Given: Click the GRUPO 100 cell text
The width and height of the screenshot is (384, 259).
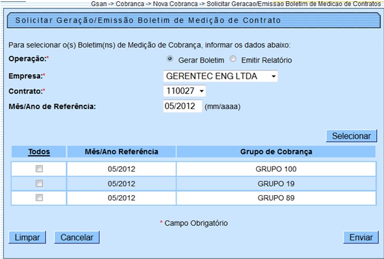Looking at the screenshot, I should 276,169.
